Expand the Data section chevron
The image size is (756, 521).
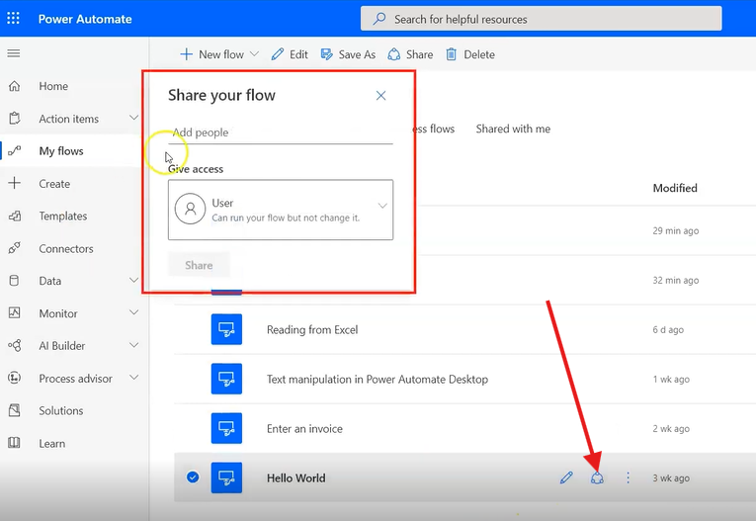pyautogui.click(x=134, y=281)
